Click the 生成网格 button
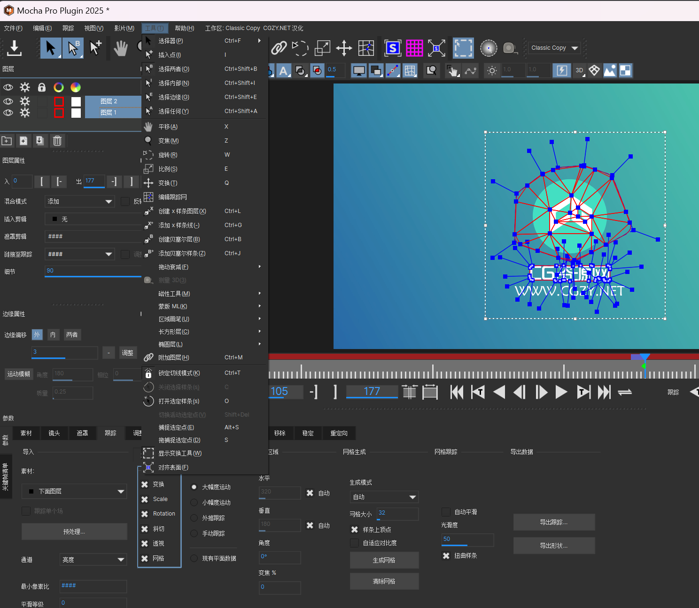The height and width of the screenshot is (608, 699). coord(384,560)
